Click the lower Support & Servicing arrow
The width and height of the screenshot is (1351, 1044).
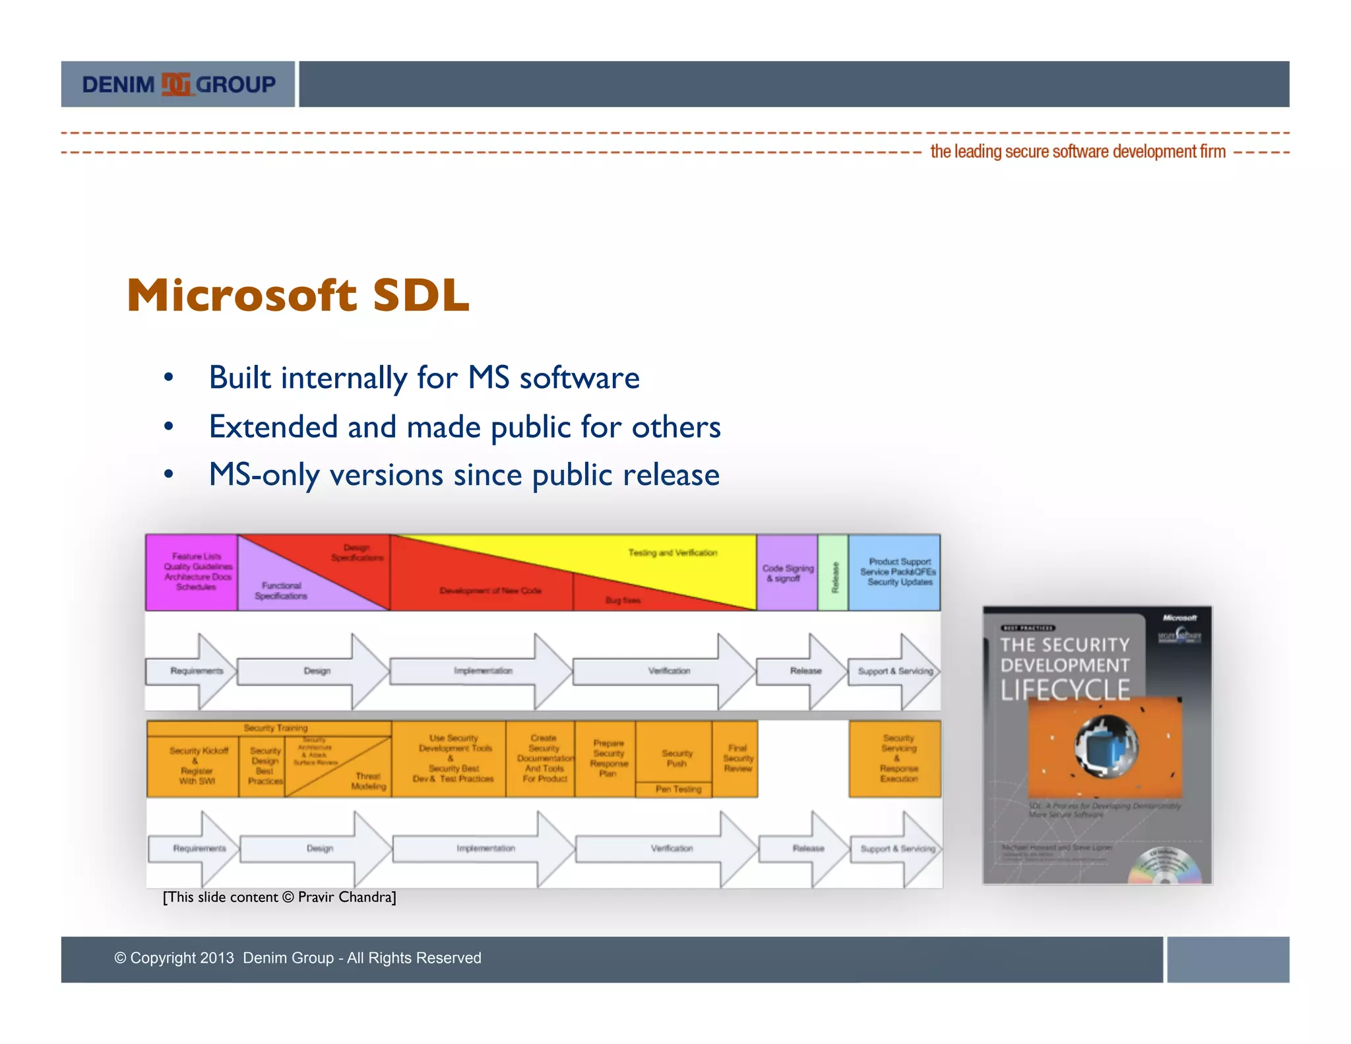[x=897, y=849]
